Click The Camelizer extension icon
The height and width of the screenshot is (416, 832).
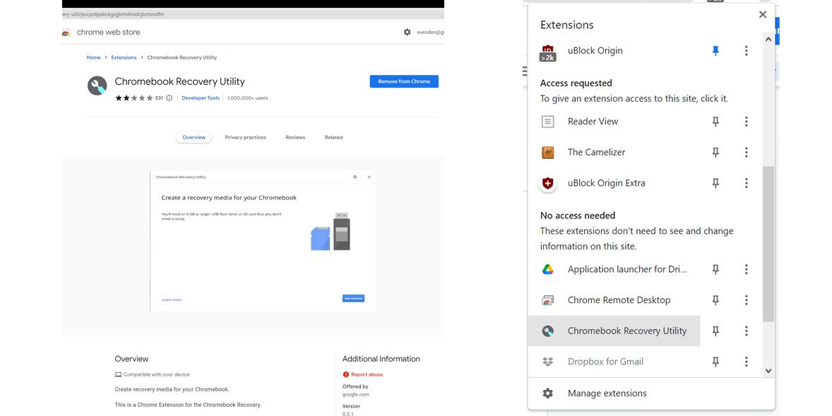coord(547,153)
